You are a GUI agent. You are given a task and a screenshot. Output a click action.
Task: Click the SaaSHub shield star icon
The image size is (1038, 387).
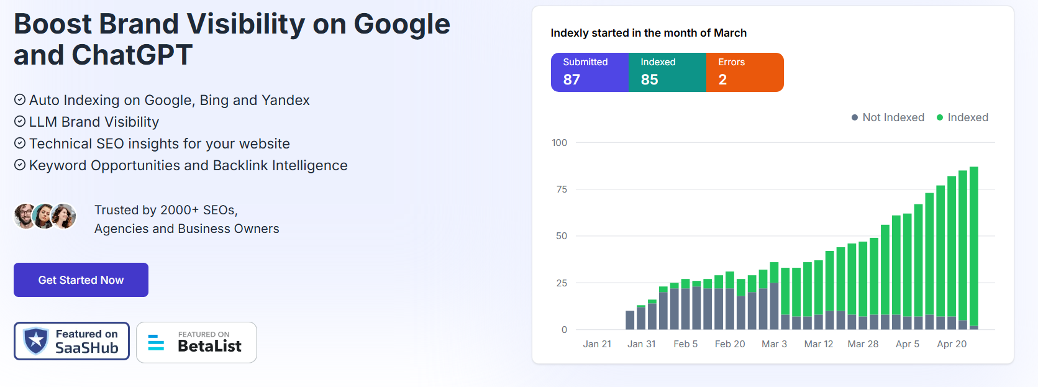tap(36, 341)
